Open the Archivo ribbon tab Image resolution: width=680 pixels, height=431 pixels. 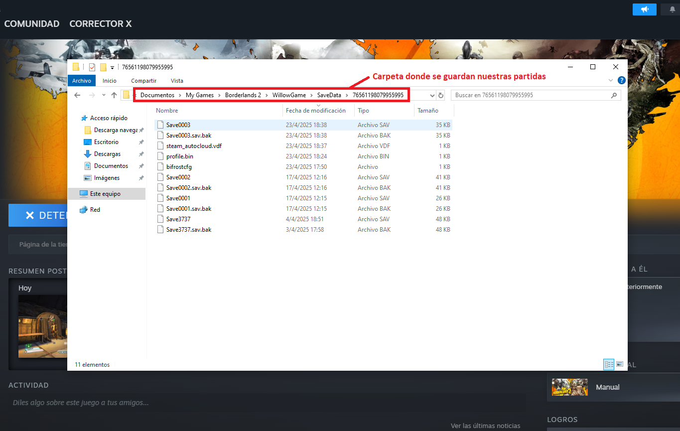click(x=82, y=81)
